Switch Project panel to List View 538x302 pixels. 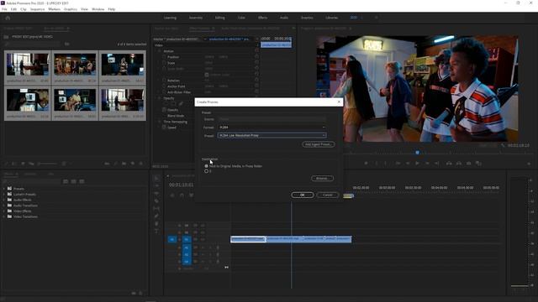(14, 164)
